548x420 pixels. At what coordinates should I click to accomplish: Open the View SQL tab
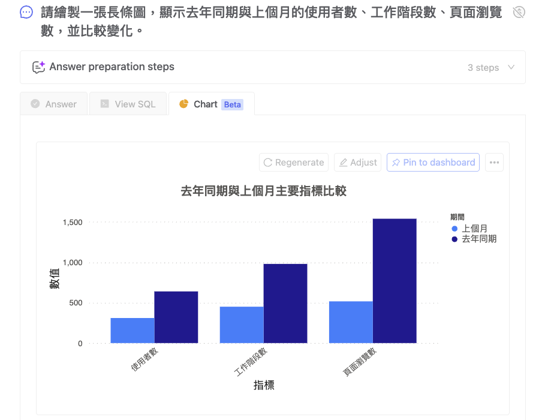point(128,104)
